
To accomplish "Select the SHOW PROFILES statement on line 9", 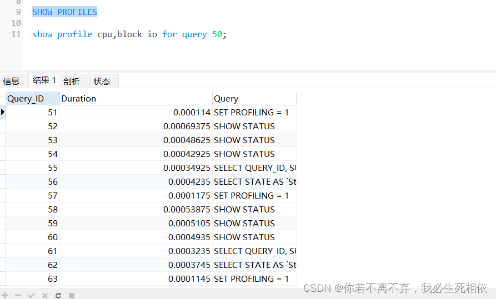I will point(64,12).
